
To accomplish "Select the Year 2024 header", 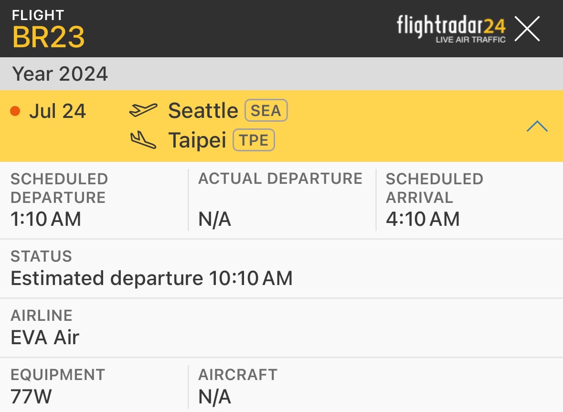I will 60,74.
